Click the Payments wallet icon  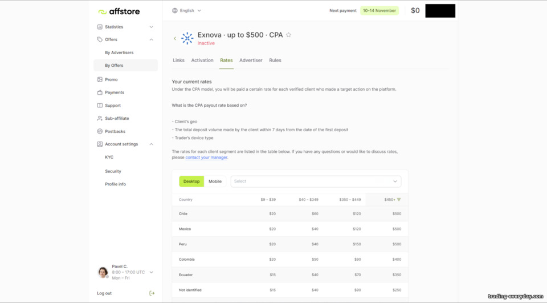click(x=100, y=92)
